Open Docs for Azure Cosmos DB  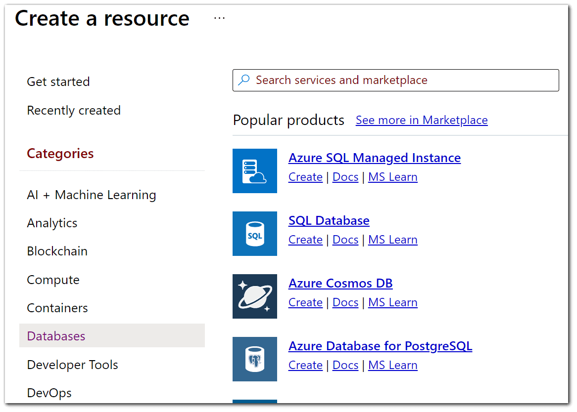pos(345,302)
